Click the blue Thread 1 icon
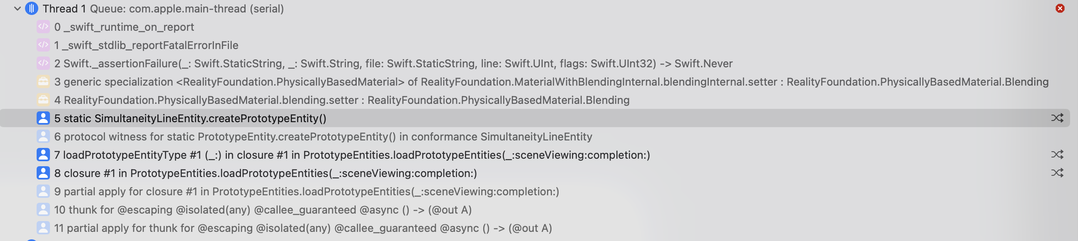 31,9
